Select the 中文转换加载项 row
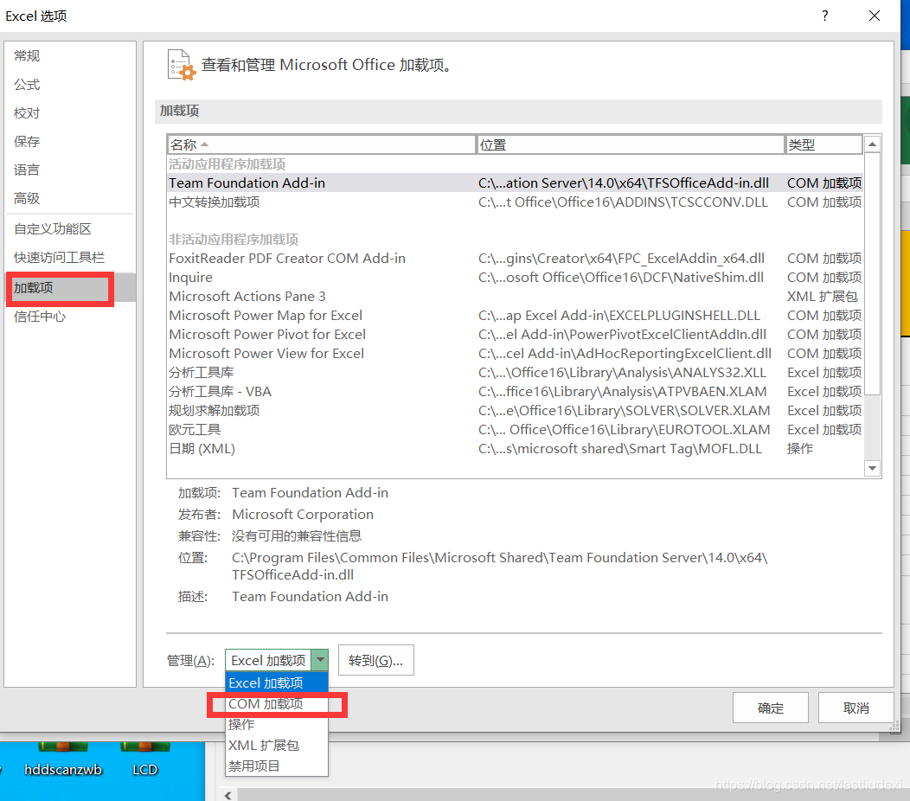 coord(514,202)
